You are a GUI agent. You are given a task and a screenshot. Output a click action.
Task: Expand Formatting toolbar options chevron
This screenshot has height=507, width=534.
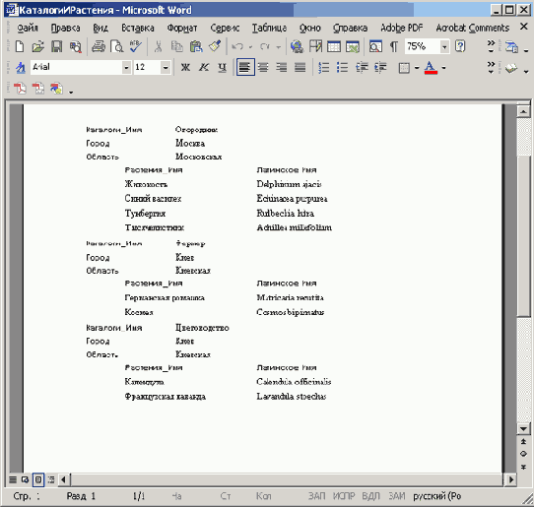coord(491,67)
